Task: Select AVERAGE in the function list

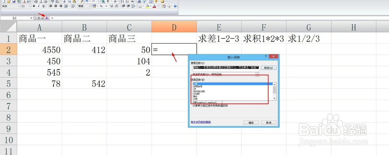Action: coord(233,86)
